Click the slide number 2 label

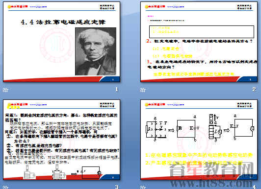254,89
